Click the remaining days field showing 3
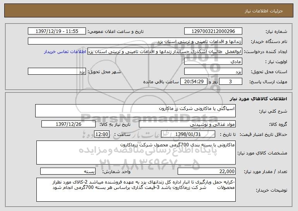The width and height of the screenshot is (298, 211). pos(231,82)
